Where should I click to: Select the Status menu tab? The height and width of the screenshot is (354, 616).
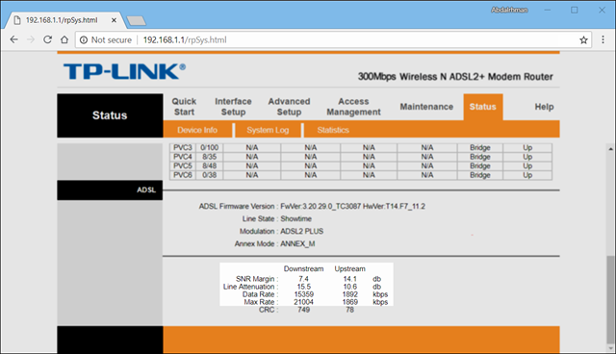click(x=483, y=107)
